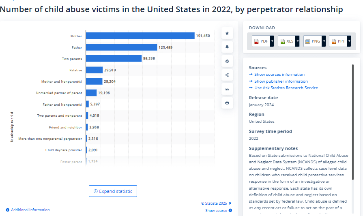This screenshot has width=363, height=216.
Task: Open Show publisher information link
Action: [281, 81]
